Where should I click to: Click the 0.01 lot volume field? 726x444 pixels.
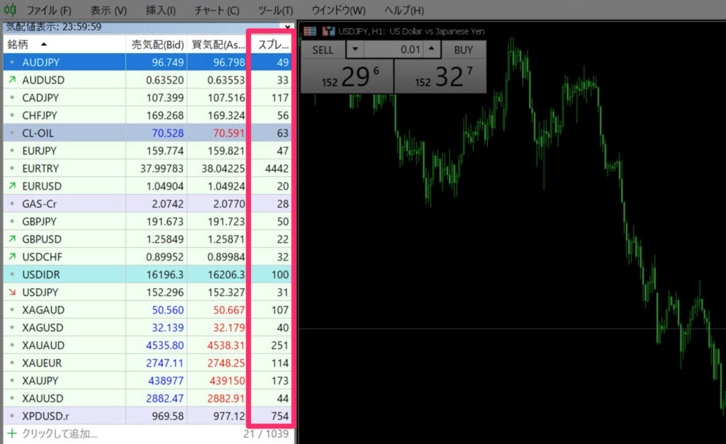click(394, 50)
